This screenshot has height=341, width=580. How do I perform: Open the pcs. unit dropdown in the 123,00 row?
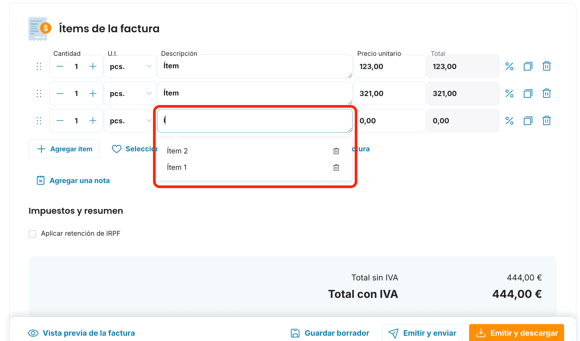click(x=130, y=66)
